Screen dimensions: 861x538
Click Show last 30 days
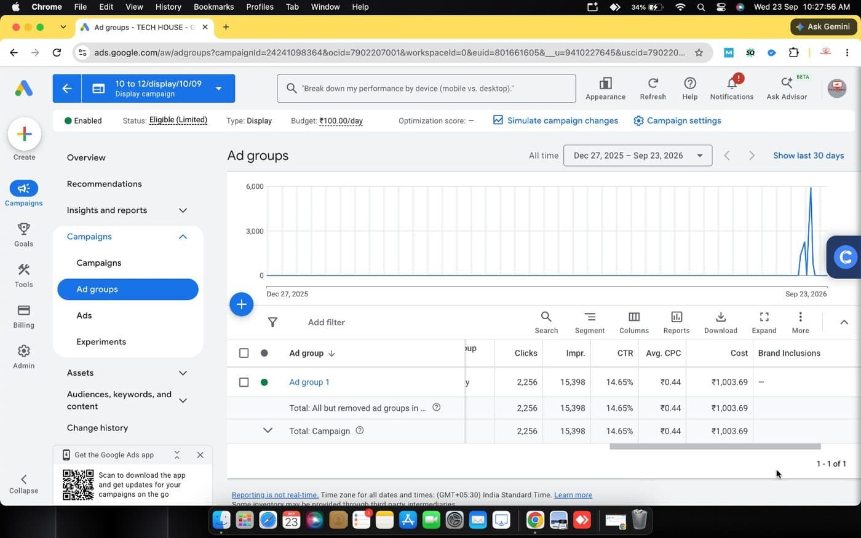pos(808,156)
